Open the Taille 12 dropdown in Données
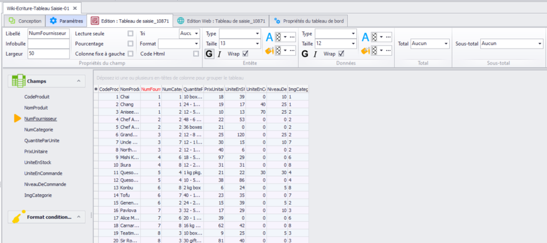The image size is (547, 243). tap(354, 44)
